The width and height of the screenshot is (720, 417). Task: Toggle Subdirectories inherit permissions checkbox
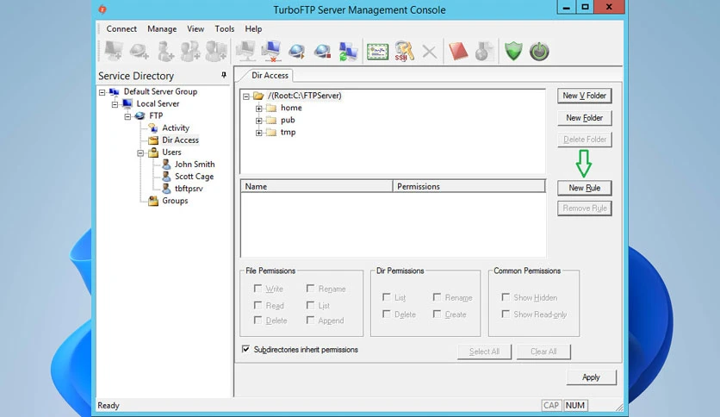(246, 349)
